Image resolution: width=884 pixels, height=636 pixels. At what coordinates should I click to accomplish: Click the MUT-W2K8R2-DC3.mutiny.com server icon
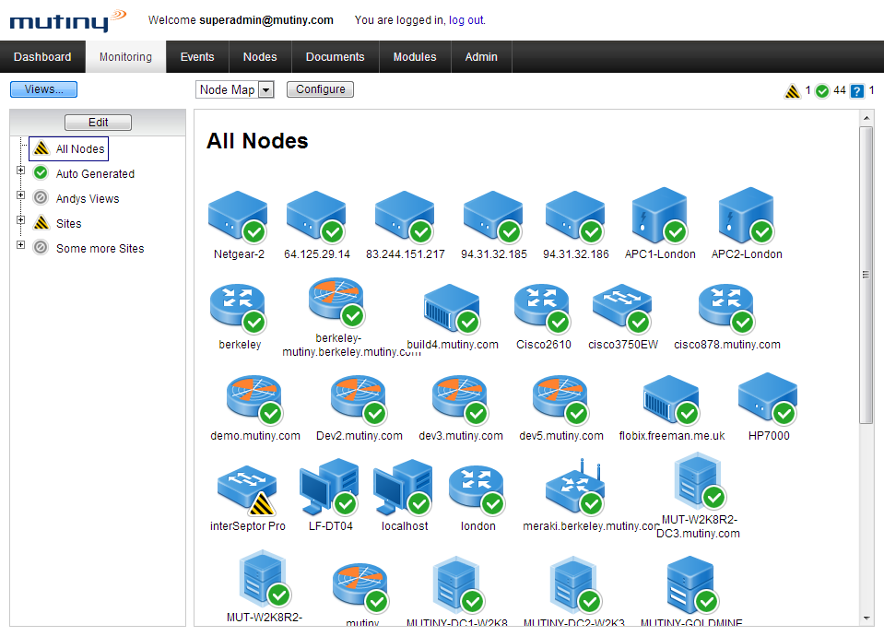[x=700, y=480]
